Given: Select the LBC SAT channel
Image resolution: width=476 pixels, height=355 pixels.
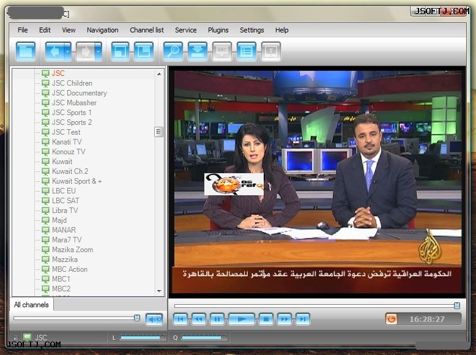Looking at the screenshot, I should click(x=65, y=201).
